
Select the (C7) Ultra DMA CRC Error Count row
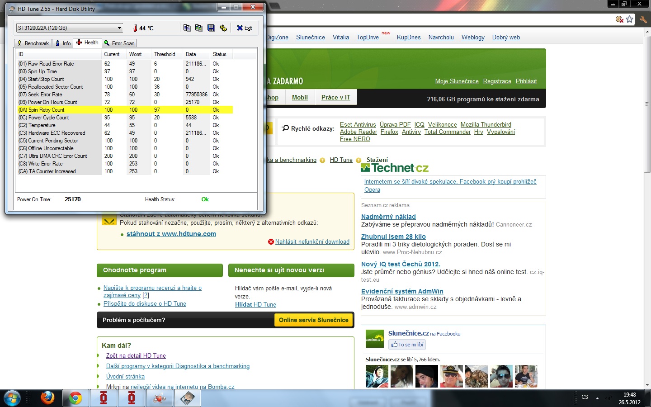click(x=124, y=156)
